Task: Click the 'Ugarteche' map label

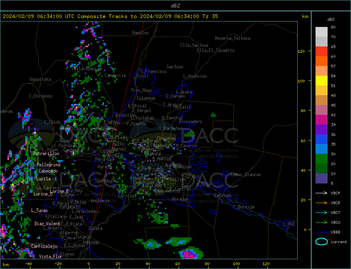Action: coord(105,181)
